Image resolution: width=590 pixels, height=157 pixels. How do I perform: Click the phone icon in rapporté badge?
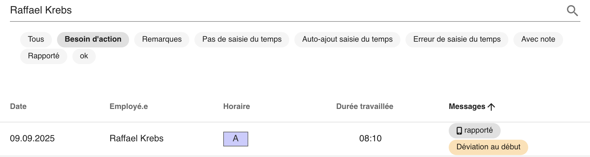coord(459,130)
